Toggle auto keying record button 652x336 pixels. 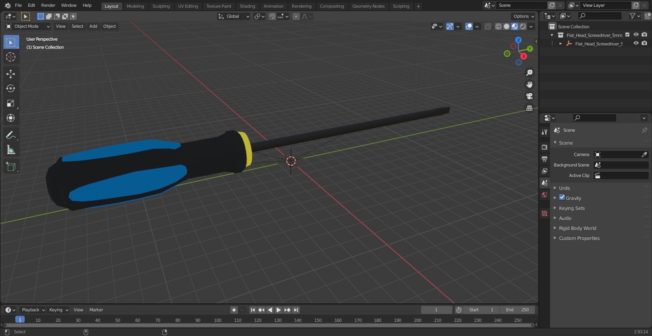pyautogui.click(x=234, y=310)
